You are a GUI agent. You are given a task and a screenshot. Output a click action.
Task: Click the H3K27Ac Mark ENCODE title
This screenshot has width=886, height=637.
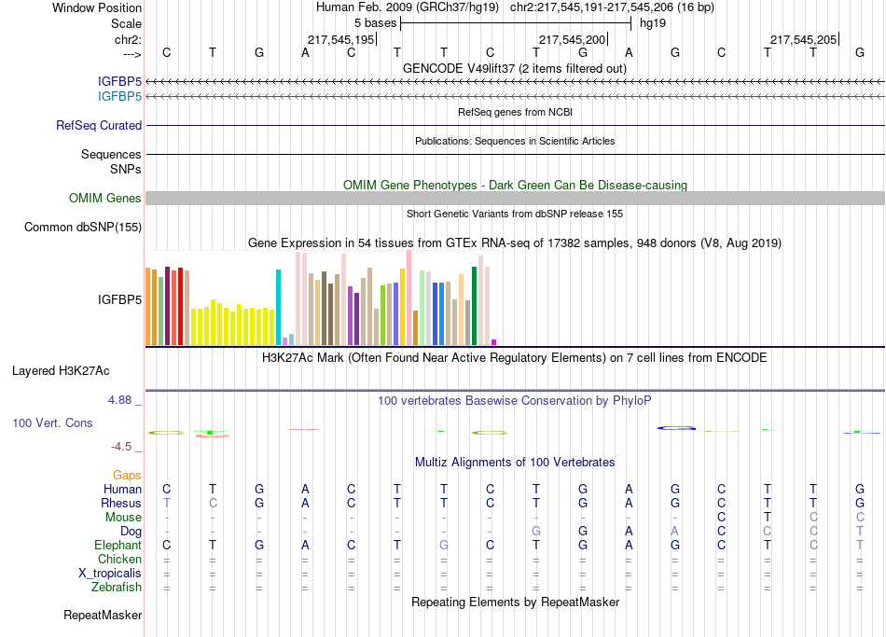514,358
